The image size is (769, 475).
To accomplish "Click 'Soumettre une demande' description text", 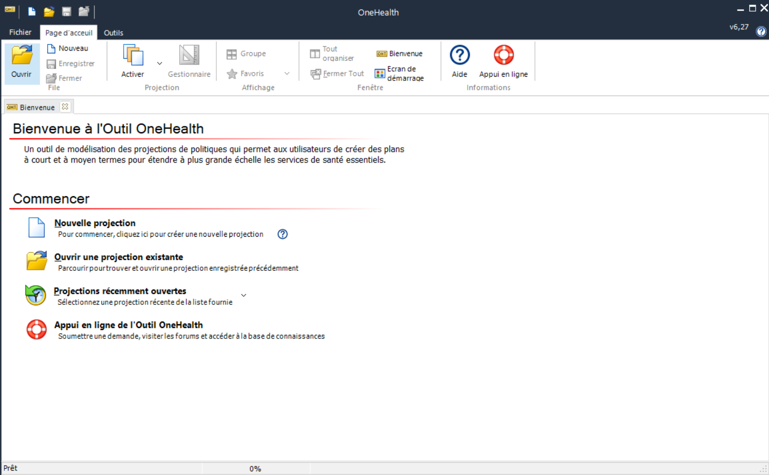I will tap(191, 336).
